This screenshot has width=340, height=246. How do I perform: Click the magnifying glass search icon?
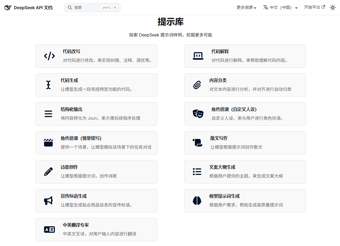point(70,8)
